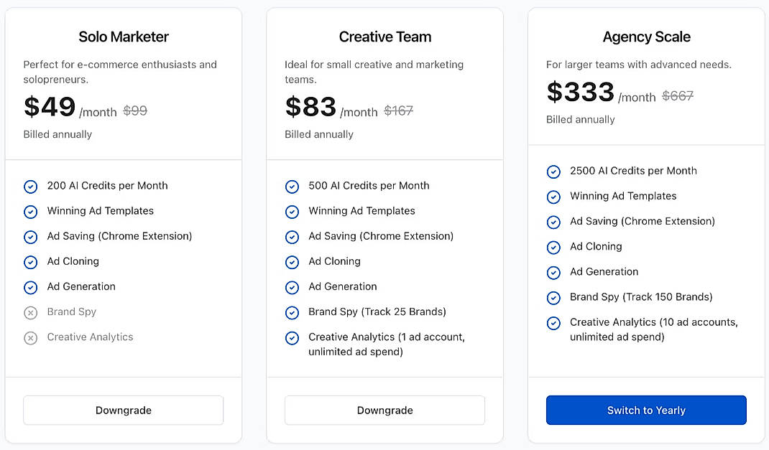Click the "2500 AI Credits per Month" text
The height and width of the screenshot is (450, 769).
(x=633, y=171)
